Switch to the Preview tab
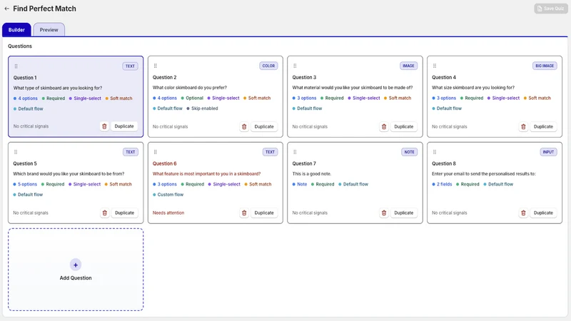This screenshot has width=571, height=321. coord(49,30)
